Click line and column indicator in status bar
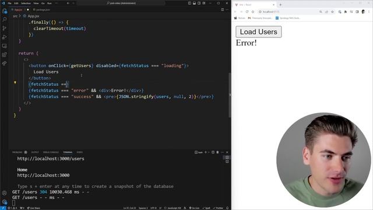Screen dimensions: 373x210 pos(129,208)
